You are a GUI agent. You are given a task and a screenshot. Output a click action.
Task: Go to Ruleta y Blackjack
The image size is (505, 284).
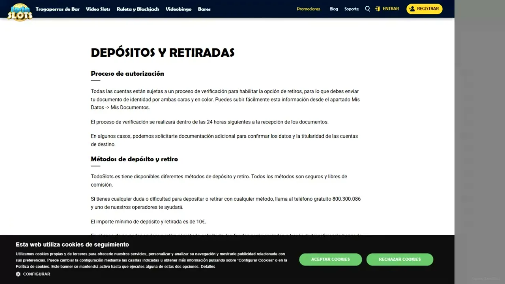tap(138, 9)
